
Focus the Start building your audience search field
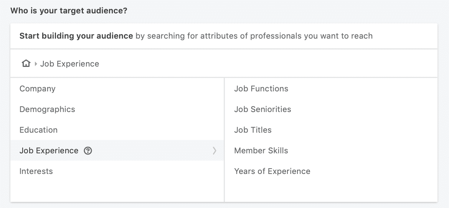pos(224,36)
